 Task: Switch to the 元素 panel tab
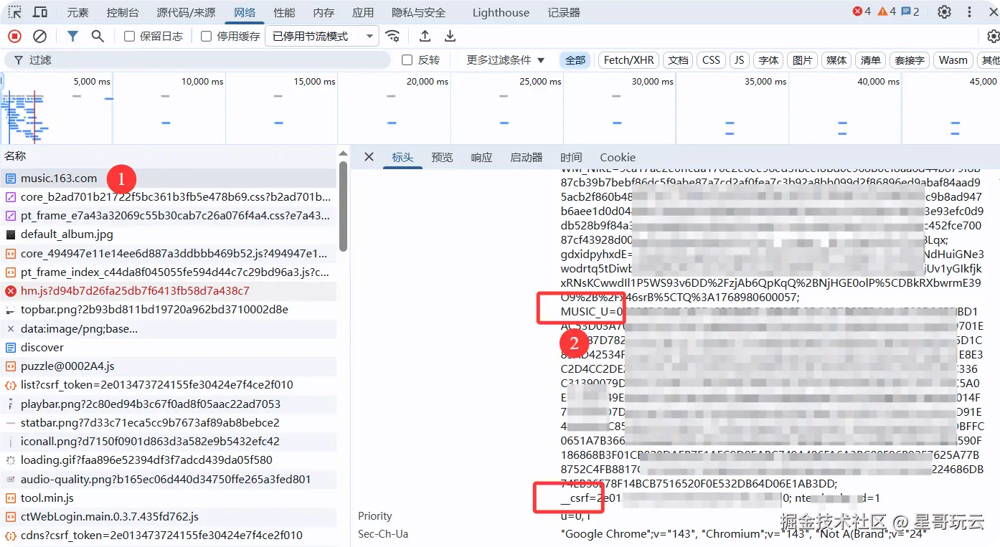point(77,12)
